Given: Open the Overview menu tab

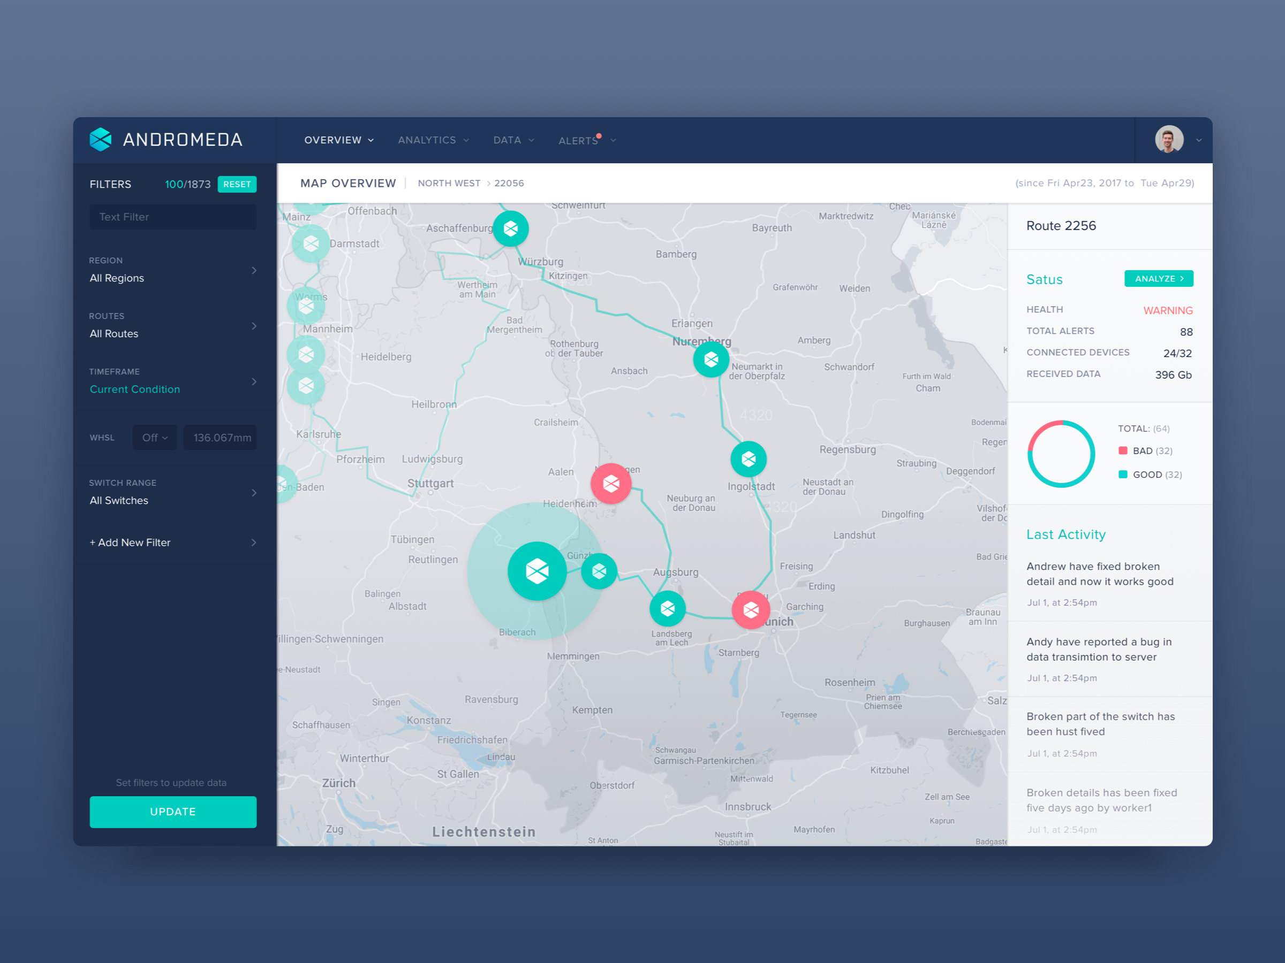Looking at the screenshot, I should pyautogui.click(x=338, y=140).
